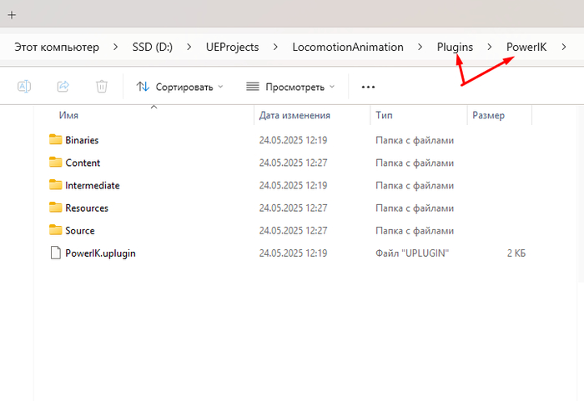Expand chevron after UEProjects in breadcrumb
The height and width of the screenshot is (401, 584).
(275, 48)
